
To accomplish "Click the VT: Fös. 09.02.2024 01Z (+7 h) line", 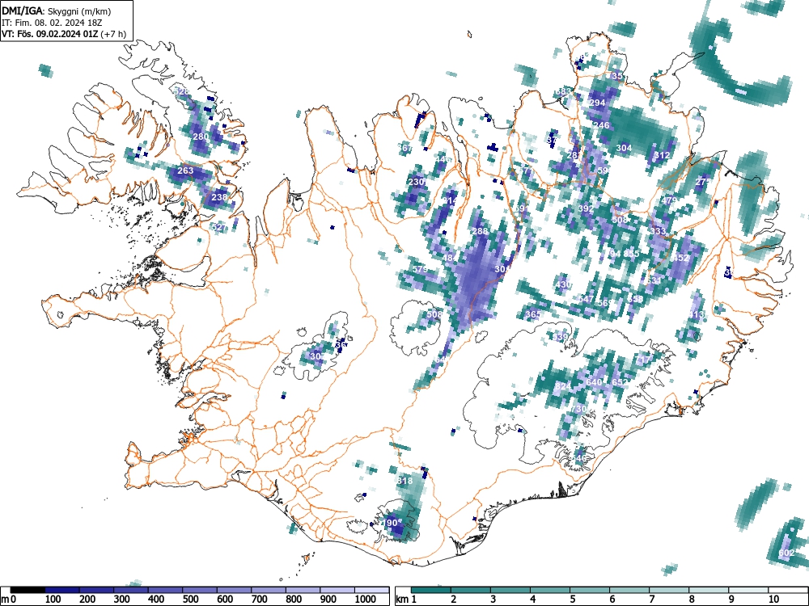I will click(x=64, y=34).
